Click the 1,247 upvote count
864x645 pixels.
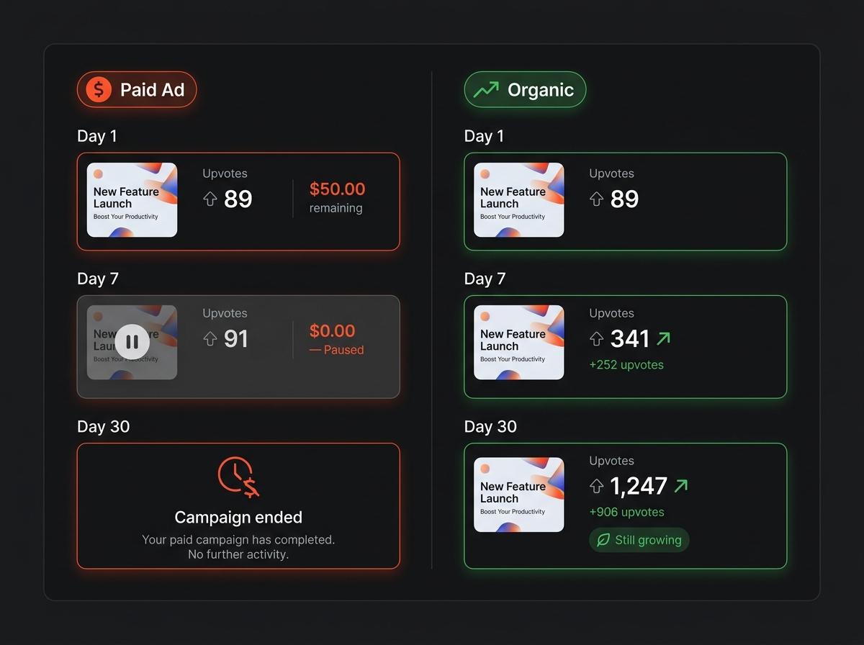click(639, 486)
